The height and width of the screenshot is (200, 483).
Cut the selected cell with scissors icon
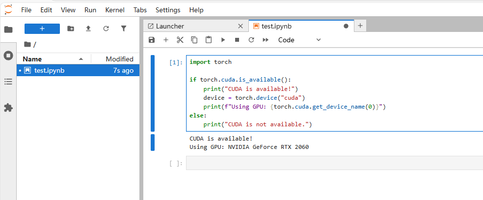(x=180, y=40)
